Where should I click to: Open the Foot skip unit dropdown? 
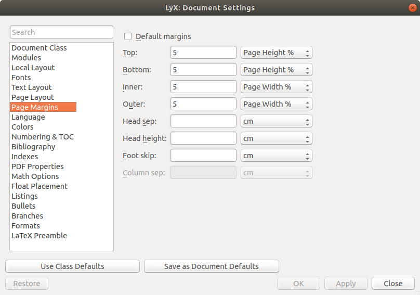pyautogui.click(x=276, y=156)
